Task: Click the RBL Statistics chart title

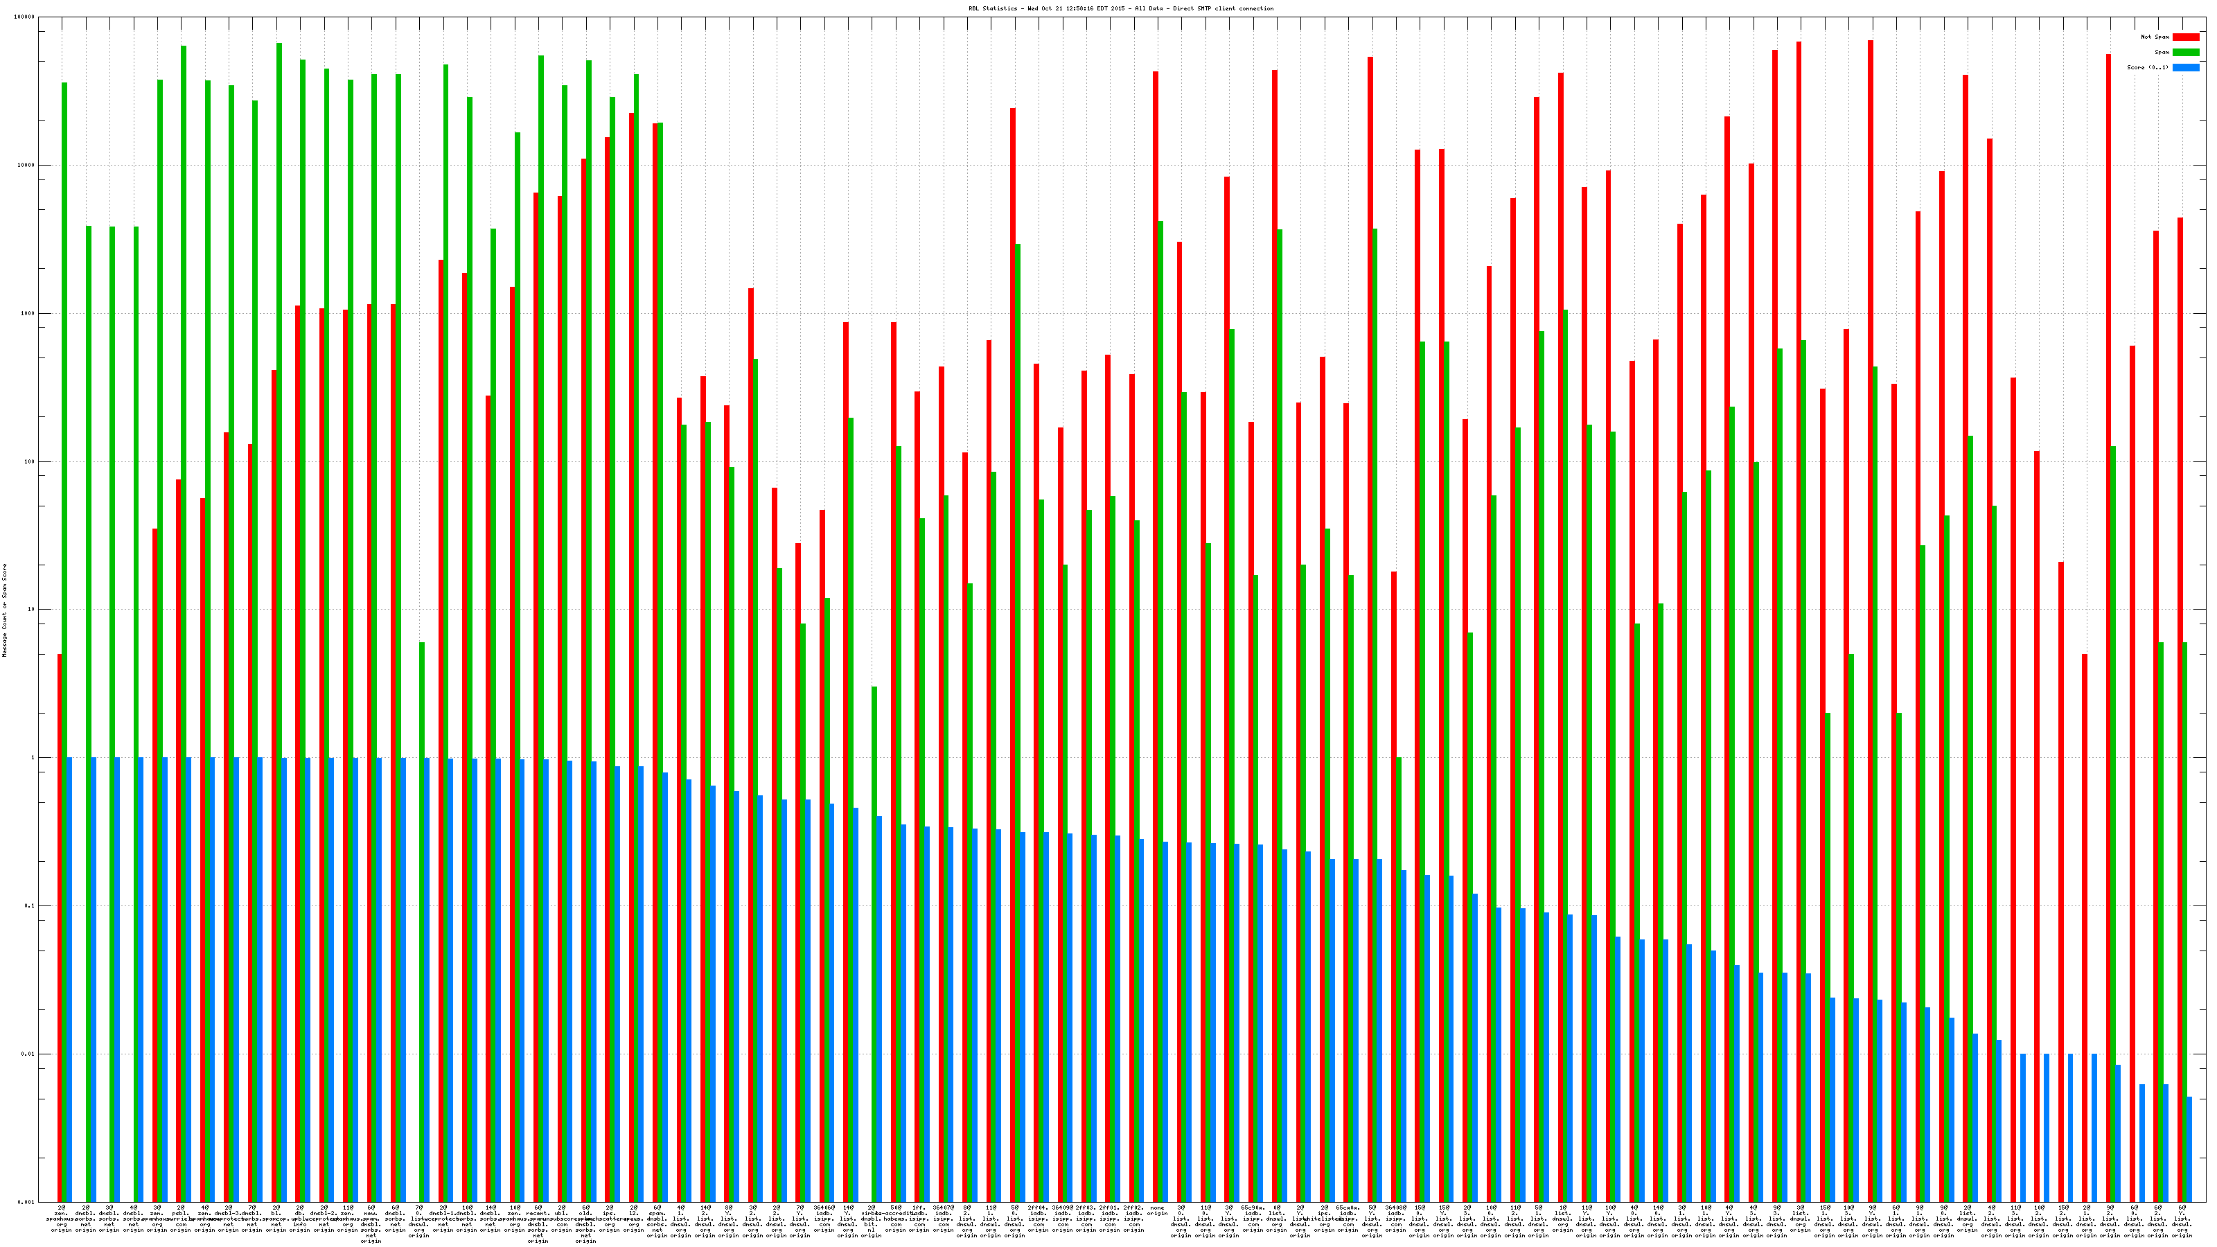Action: pyautogui.click(x=1120, y=8)
